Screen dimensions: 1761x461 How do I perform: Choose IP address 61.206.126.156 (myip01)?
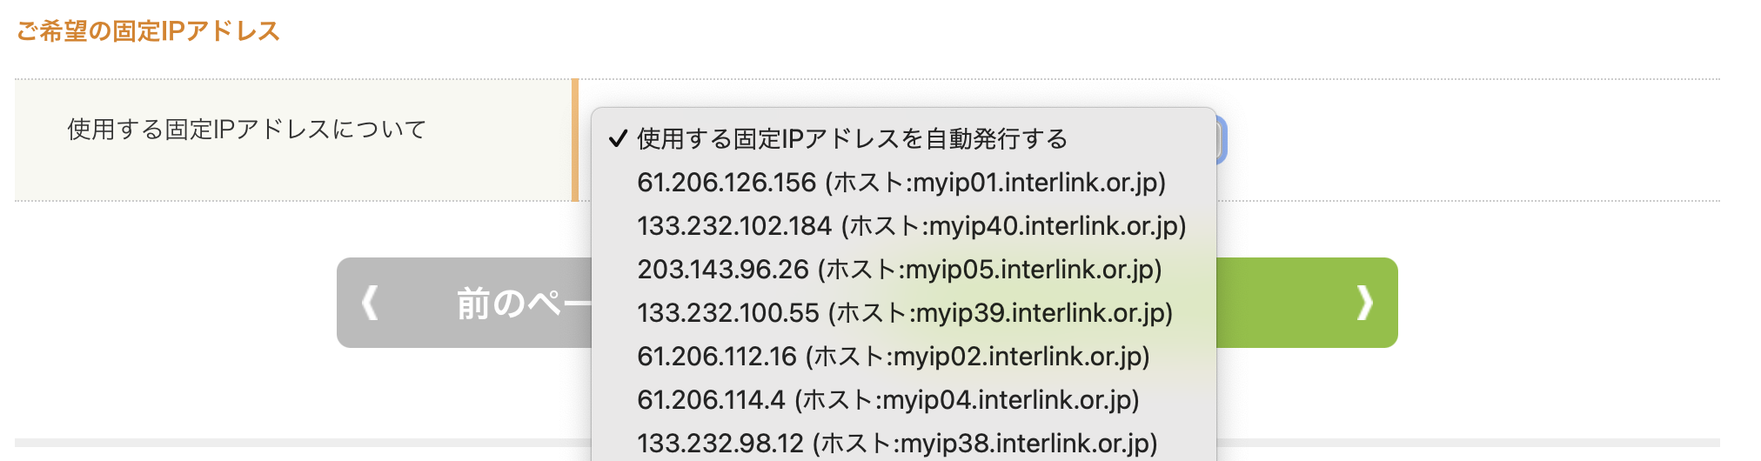click(901, 183)
